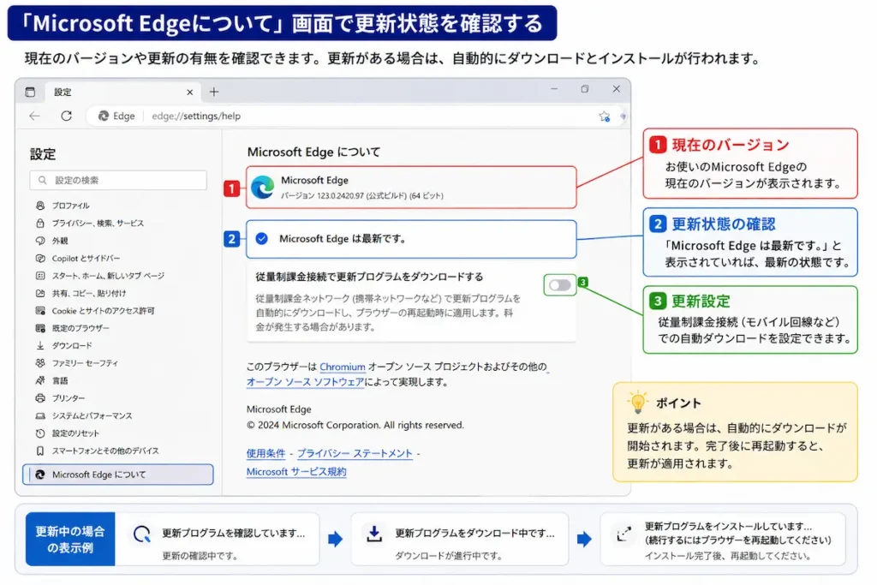Viewport: 877px width, 585px height.
Task: Click プリンター sidebar label
Action: 69,398
